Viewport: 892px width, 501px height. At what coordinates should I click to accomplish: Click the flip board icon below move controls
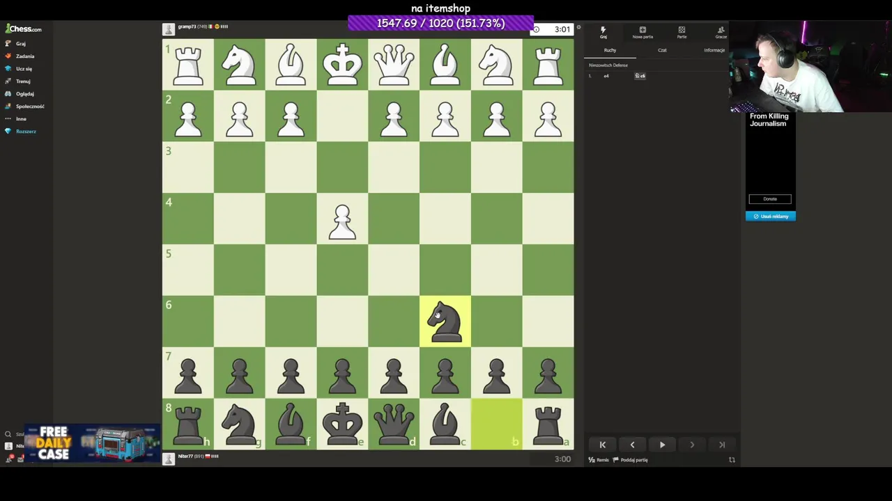point(732,460)
